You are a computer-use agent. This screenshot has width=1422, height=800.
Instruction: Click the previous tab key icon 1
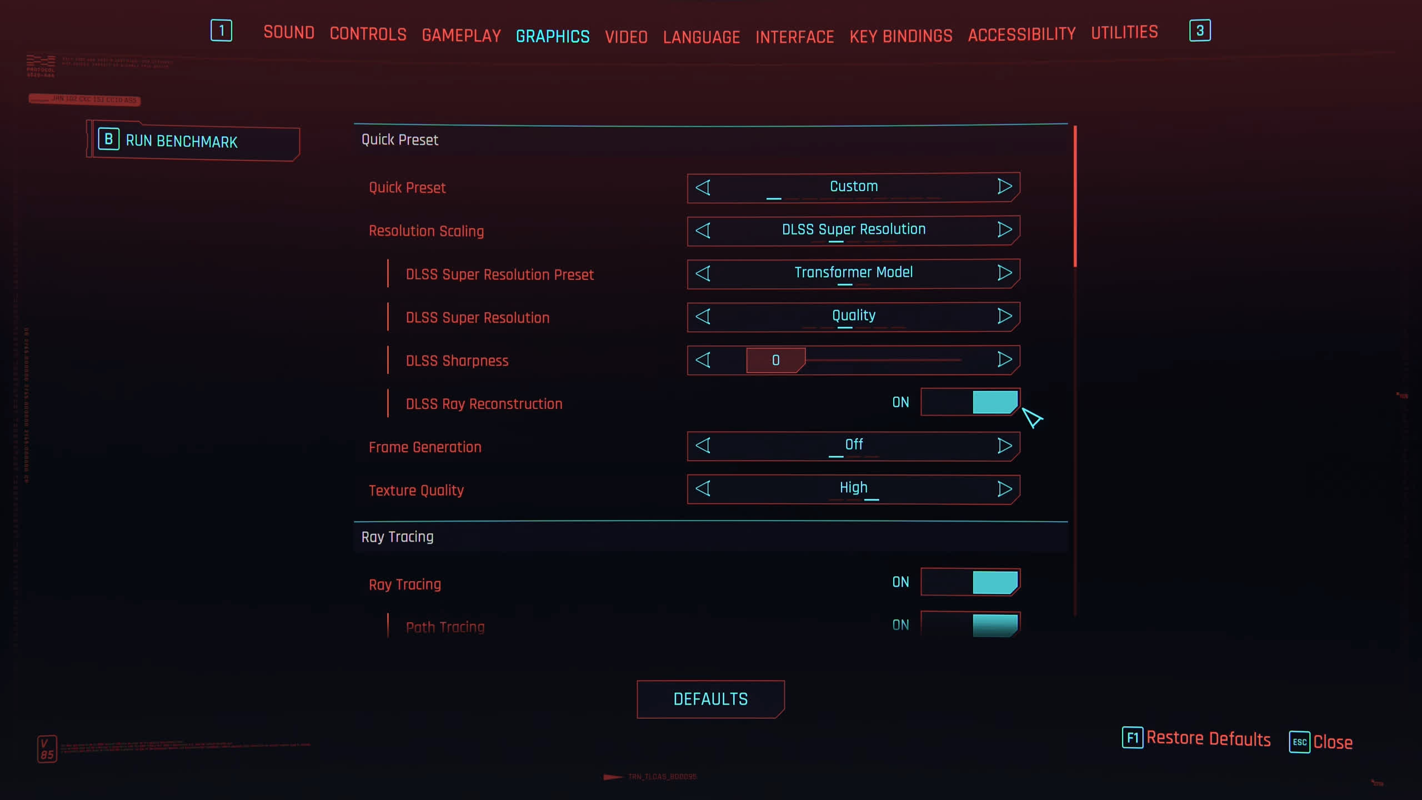221,31
